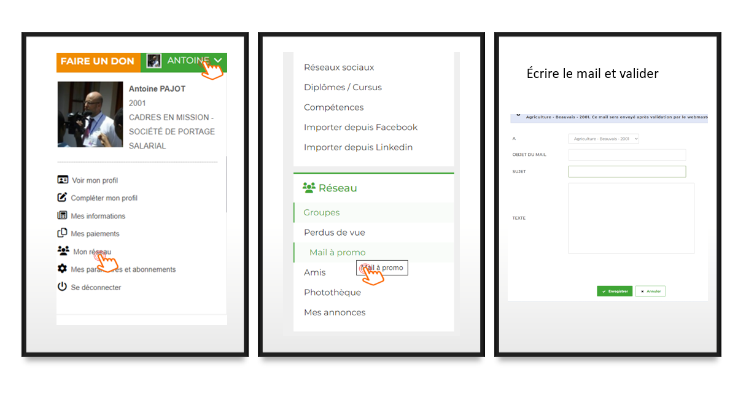This screenshot has width=738, height=397.
Task: Cancel the mail with Annuler button
Action: (x=650, y=291)
